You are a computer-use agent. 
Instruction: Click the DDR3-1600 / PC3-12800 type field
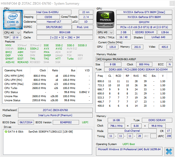(x=138, y=69)
